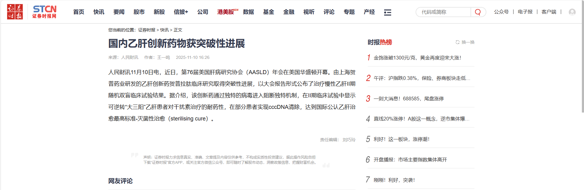Click the gray user avatar icon
Image resolution: width=584 pixels, height=190 pixels.
[572, 12]
